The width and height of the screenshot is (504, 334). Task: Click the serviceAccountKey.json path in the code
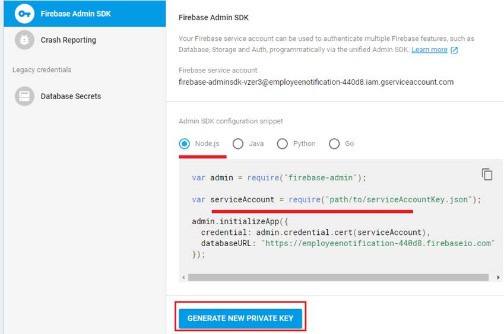(x=398, y=200)
